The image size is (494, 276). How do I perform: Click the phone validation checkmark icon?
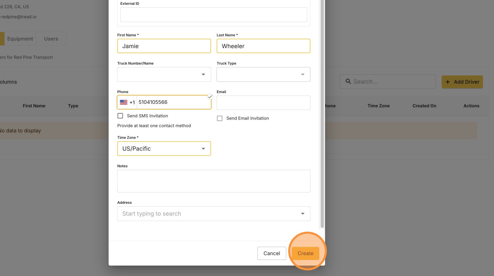210,97
